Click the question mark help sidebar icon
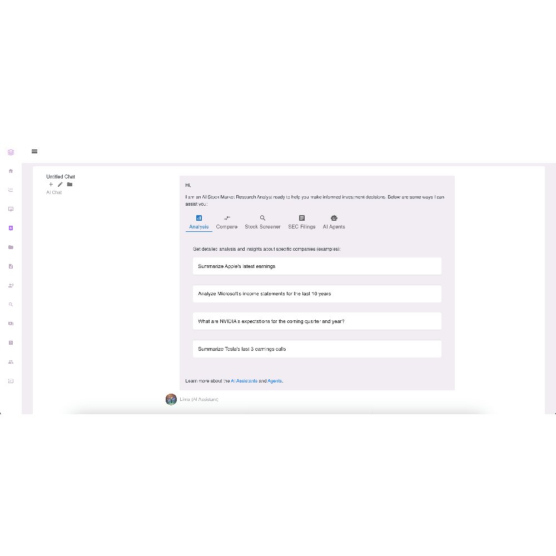Screen dimensions: 556x556 point(11,343)
